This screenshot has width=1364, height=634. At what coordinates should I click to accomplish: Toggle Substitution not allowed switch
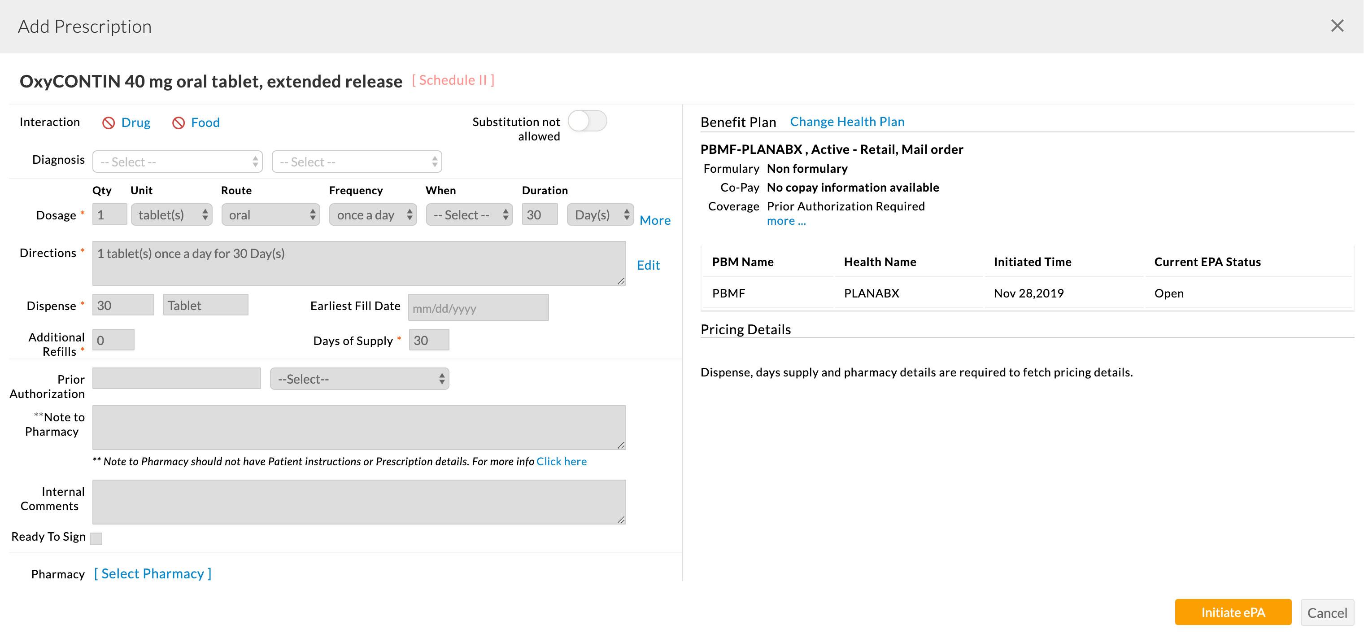[x=587, y=121]
